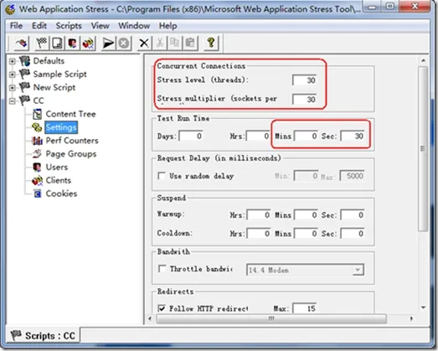Click the clients toolbar icon
The width and height of the screenshot is (438, 351).
pyautogui.click(x=88, y=43)
